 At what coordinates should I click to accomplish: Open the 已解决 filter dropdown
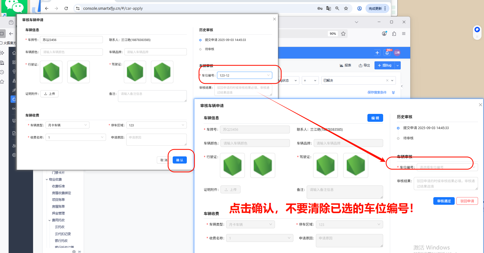pyautogui.click(x=358, y=81)
